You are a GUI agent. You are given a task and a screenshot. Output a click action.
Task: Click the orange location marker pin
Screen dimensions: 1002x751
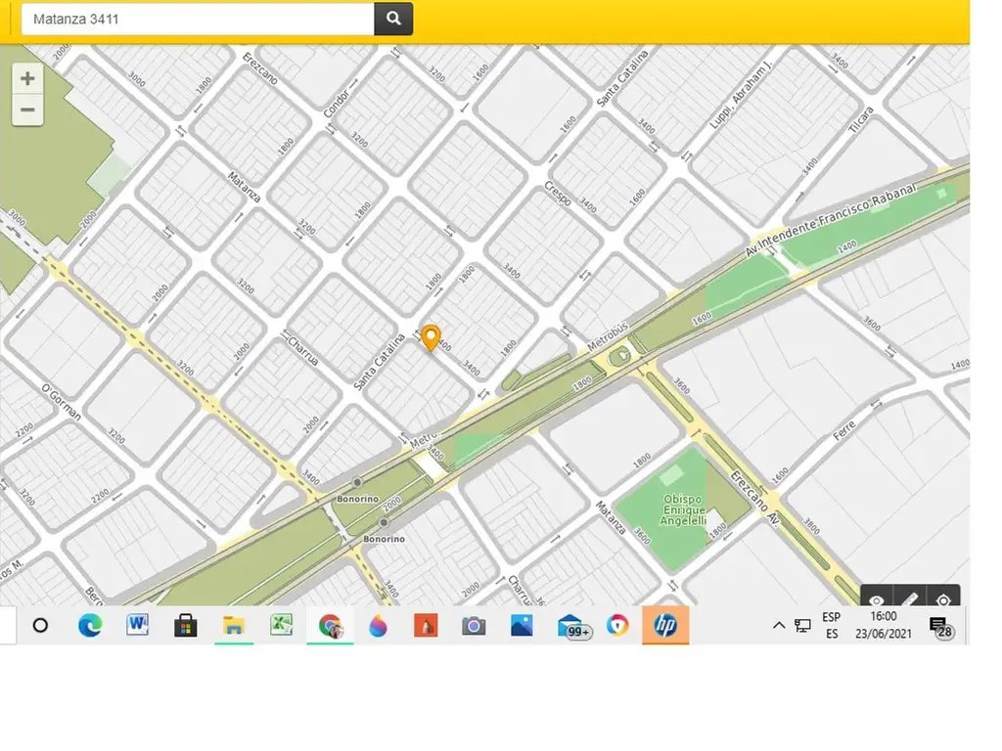(x=430, y=337)
